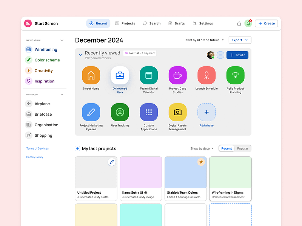Open the Export dropdown button
The width and height of the screenshot is (302, 226).
click(240, 40)
